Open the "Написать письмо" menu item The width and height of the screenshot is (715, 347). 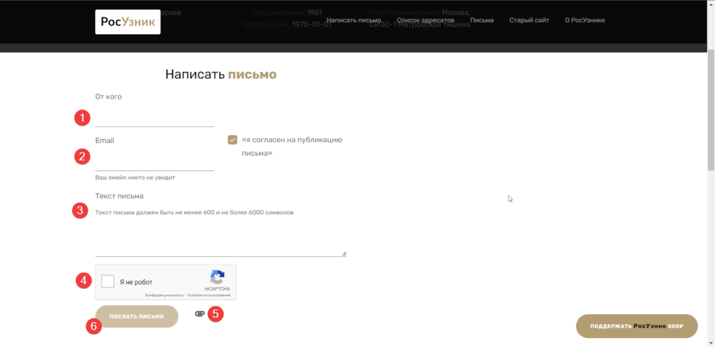(353, 20)
